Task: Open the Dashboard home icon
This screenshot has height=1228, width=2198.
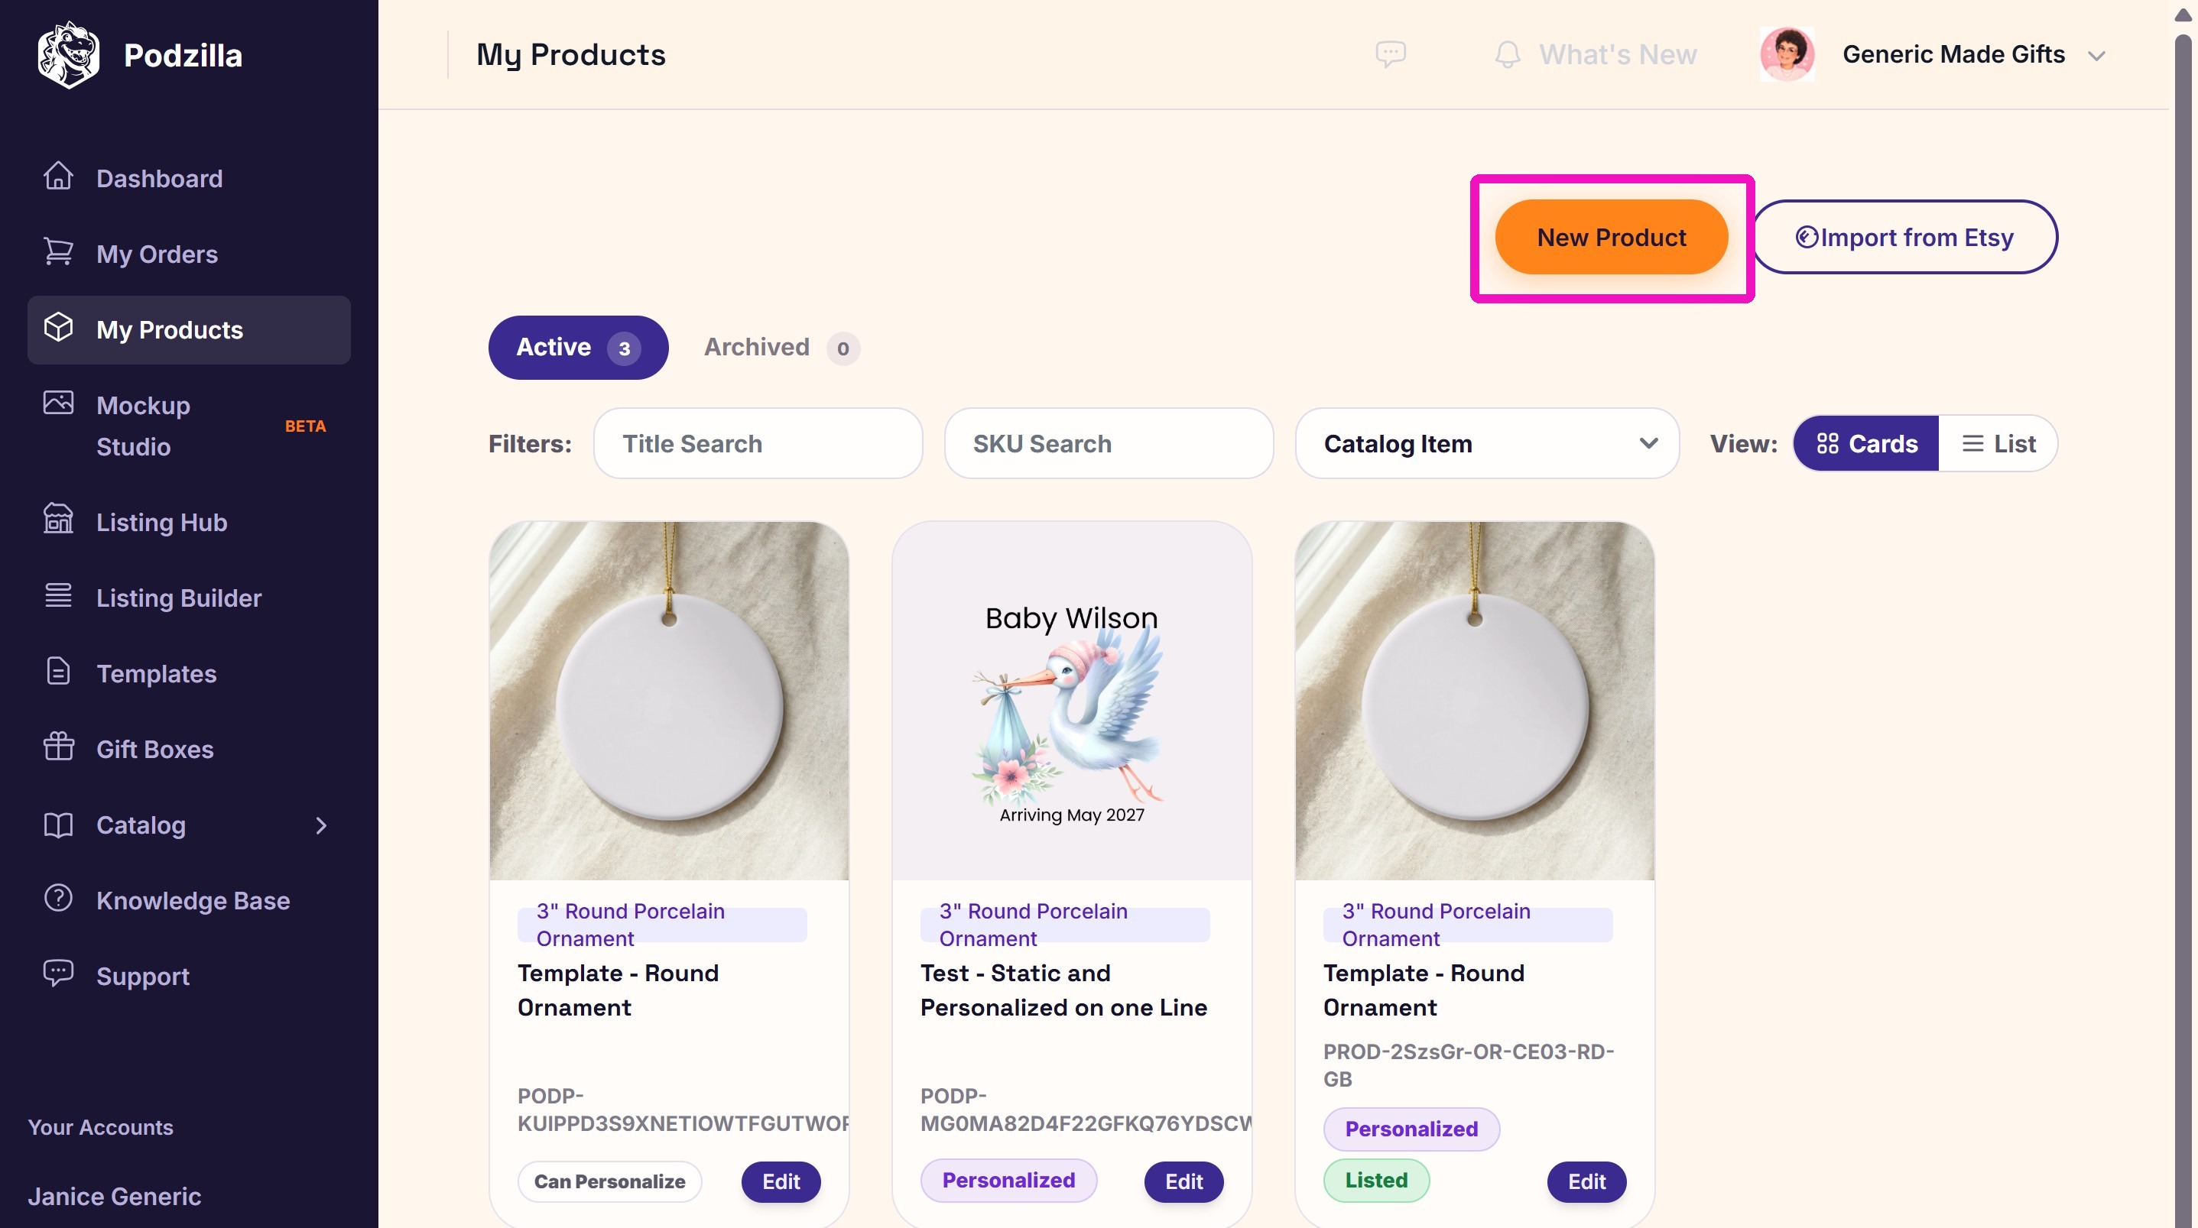Action: pyautogui.click(x=58, y=176)
